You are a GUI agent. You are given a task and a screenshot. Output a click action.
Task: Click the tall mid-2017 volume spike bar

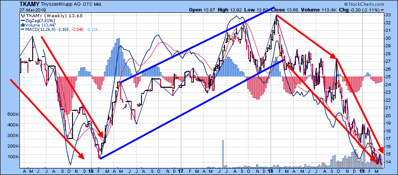tap(223, 154)
